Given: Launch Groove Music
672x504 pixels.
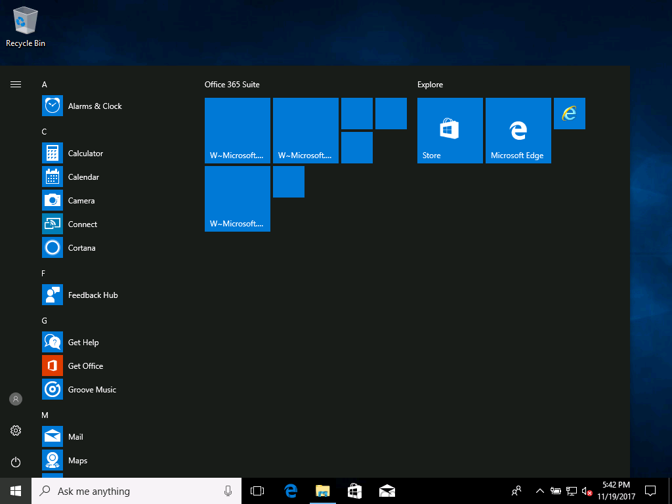Looking at the screenshot, I should 52,389.
